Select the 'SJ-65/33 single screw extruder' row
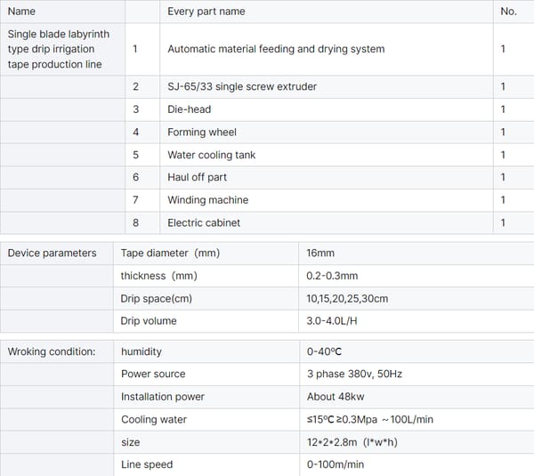534x476 pixels. [242, 86]
